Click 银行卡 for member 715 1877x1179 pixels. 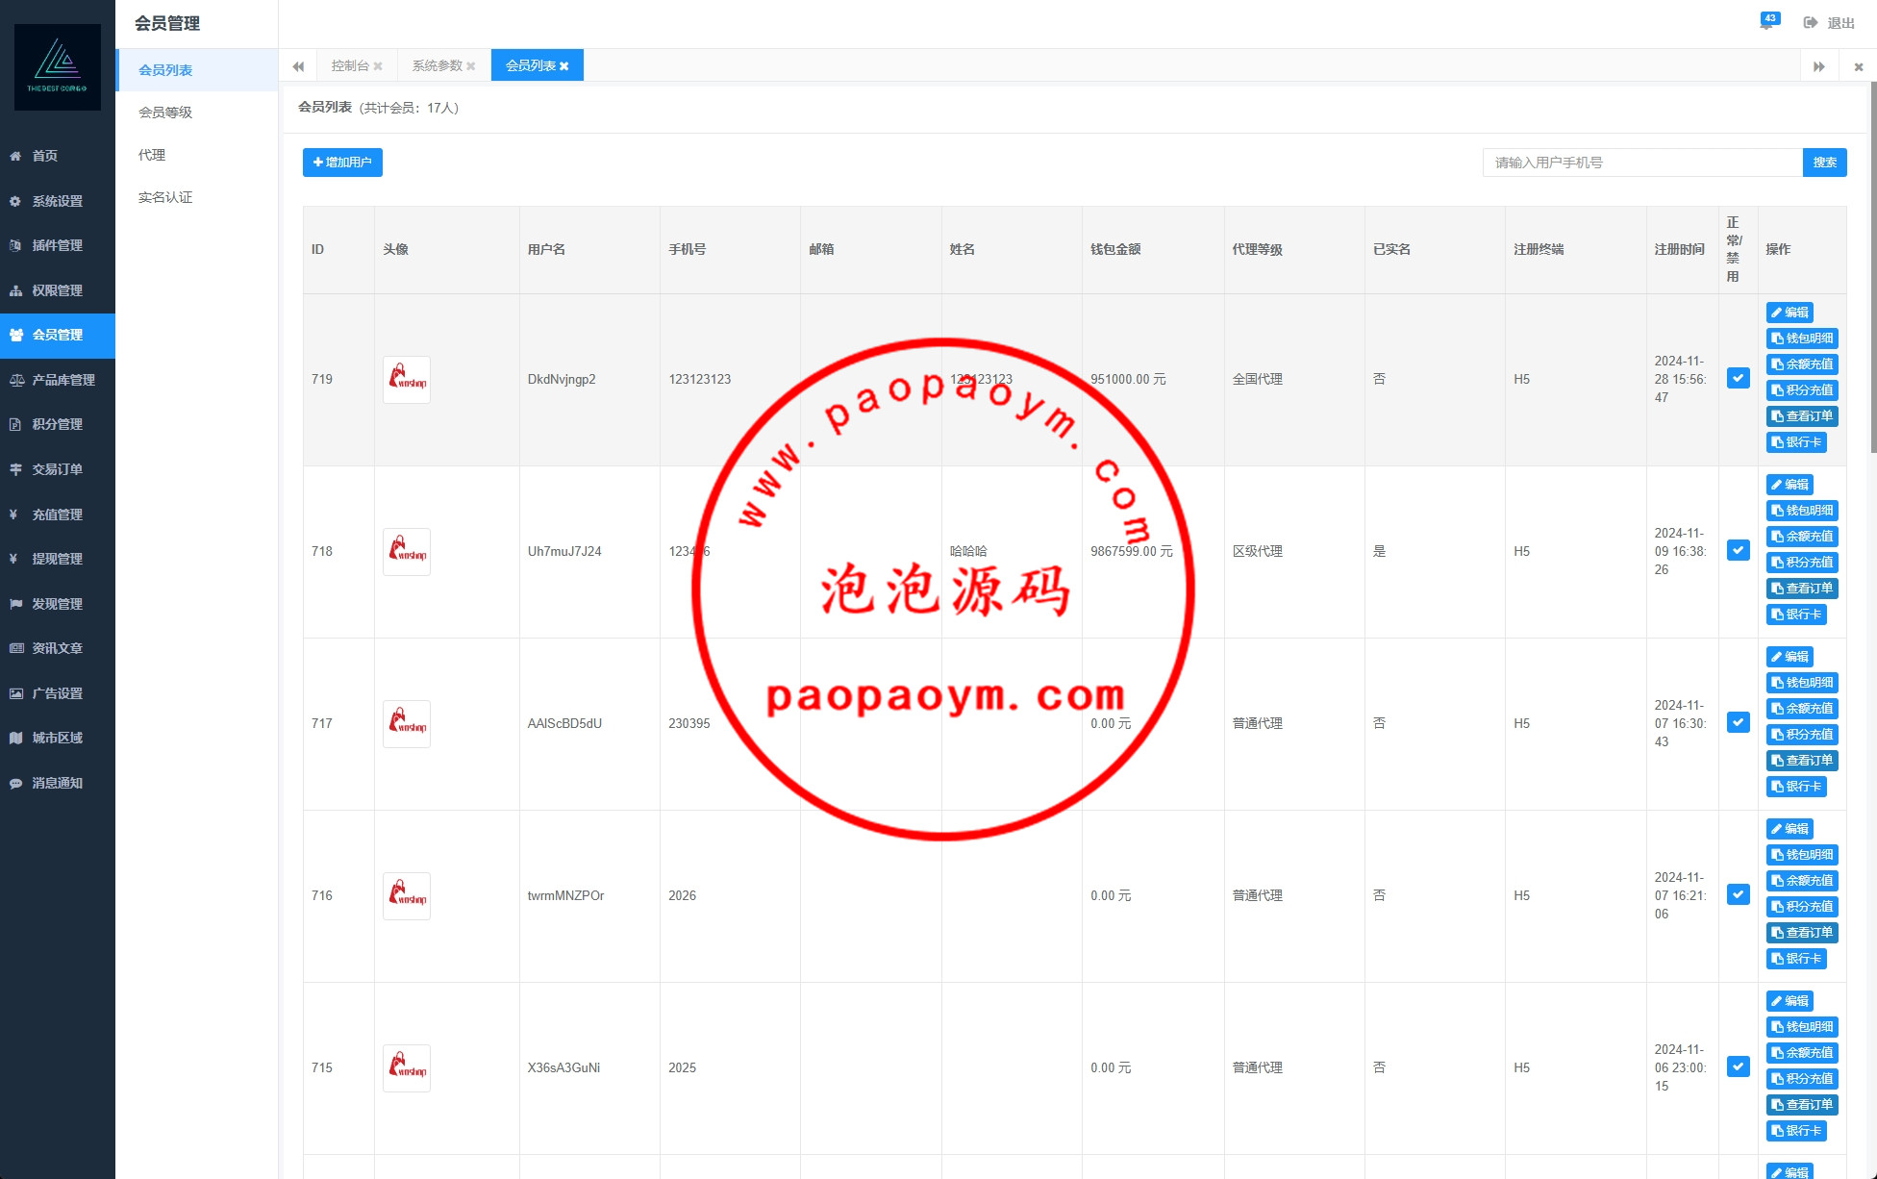click(x=1796, y=1131)
